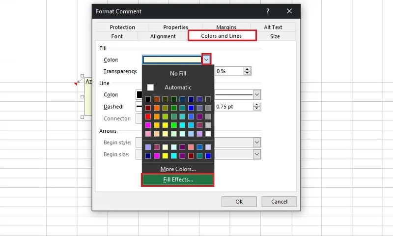Decrease Transparency with the down arrow

click(x=247, y=73)
